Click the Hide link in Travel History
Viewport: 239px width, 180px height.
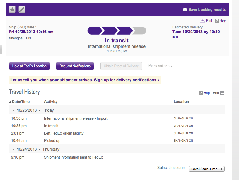[216, 93]
